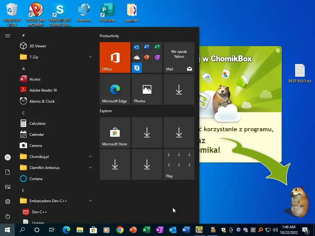This screenshot has height=236, width=315.
Task: Expand Start menu hamburger navigation
Action: pos(8,36)
